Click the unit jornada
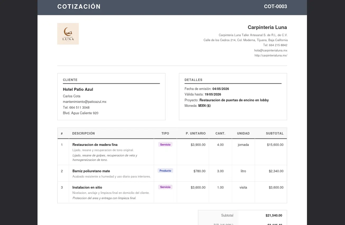Viewport: 345px width, 225px height. pos(243,145)
